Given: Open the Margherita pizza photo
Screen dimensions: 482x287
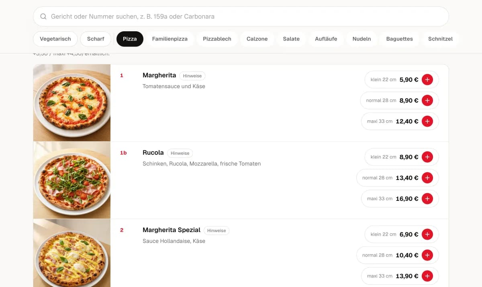Looking at the screenshot, I should pyautogui.click(x=72, y=103).
